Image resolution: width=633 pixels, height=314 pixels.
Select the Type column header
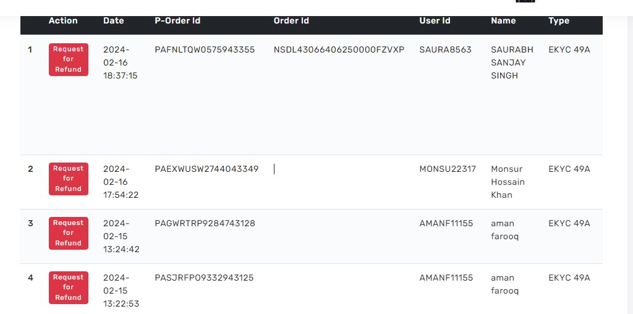(x=559, y=21)
